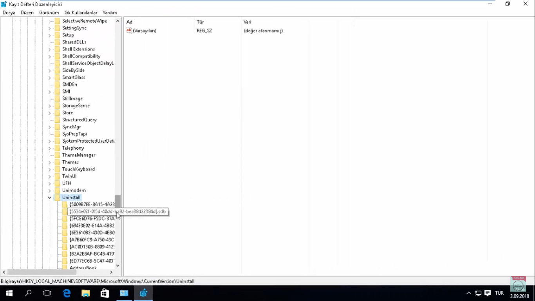The height and width of the screenshot is (301, 535).
Task: Click the network icon in system tray
Action: (x=478, y=293)
